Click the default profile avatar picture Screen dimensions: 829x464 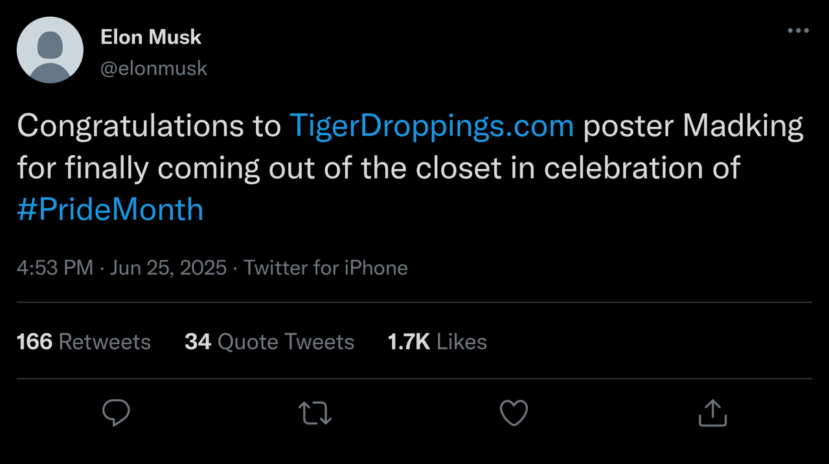coord(50,50)
